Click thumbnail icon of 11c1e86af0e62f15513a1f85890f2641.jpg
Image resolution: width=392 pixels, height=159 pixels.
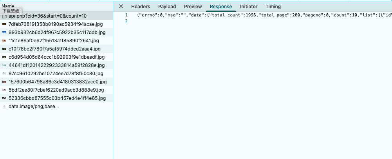(4, 41)
